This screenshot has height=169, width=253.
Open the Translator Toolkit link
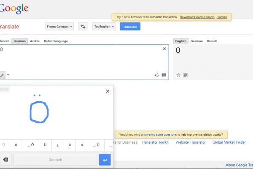(x=155, y=142)
